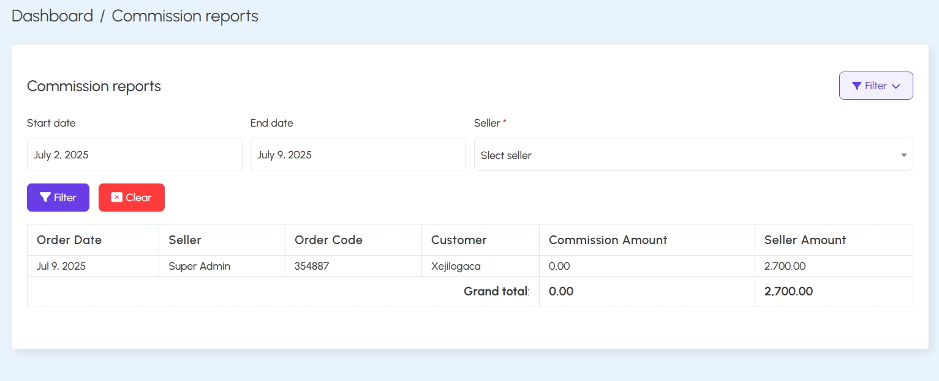Click the Grand total label
939x381 pixels.
pyautogui.click(x=497, y=291)
